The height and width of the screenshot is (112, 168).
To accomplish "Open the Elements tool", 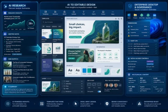I will (55, 13).
